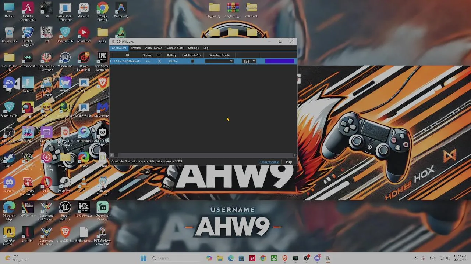Open the Among Us desktop icon
The height and width of the screenshot is (264, 471).
[x=28, y=110]
